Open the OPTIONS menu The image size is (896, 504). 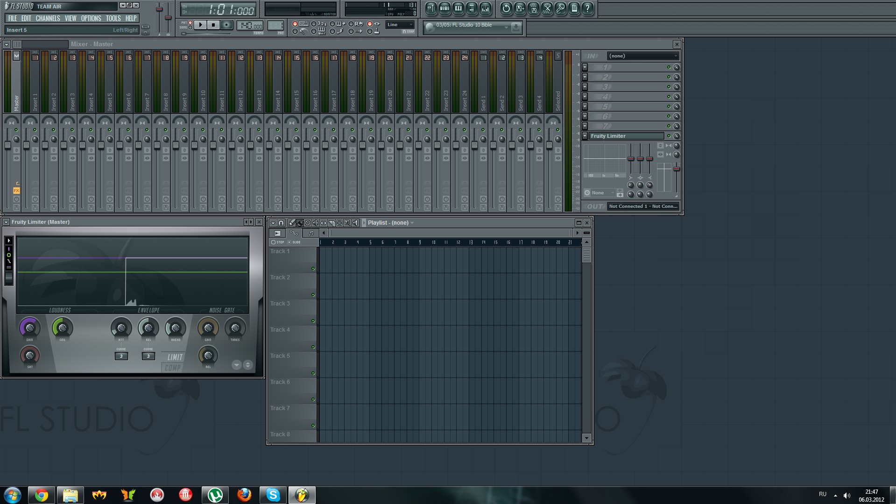pos(91,18)
